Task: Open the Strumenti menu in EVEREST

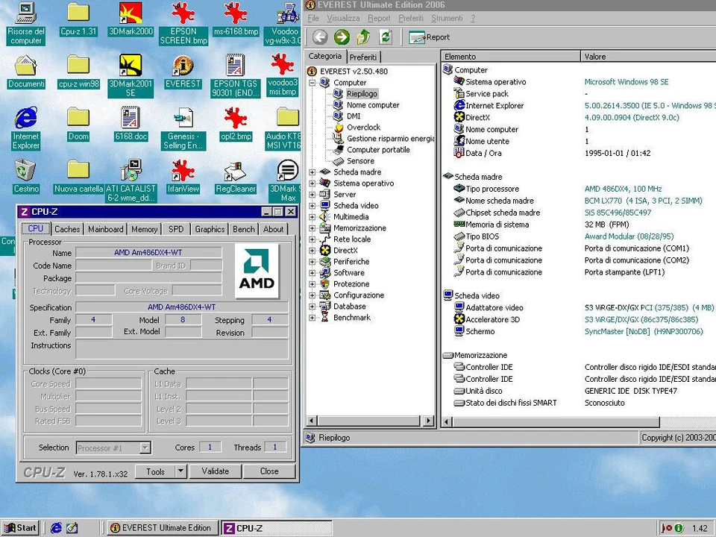Action: coord(447,18)
